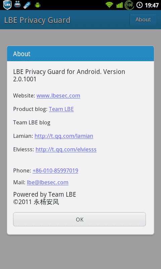Open Lamian's t.qq.com link

pos(64,136)
